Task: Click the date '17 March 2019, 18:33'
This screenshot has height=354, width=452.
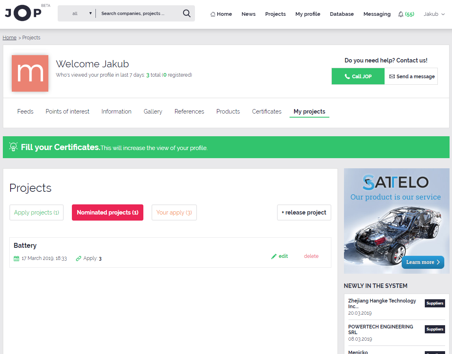Action: pos(44,258)
